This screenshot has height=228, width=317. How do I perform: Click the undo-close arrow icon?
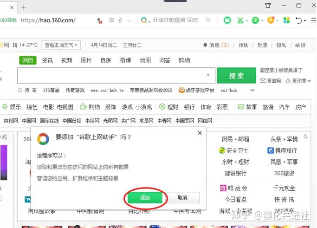pyautogui.click(x=298, y=20)
